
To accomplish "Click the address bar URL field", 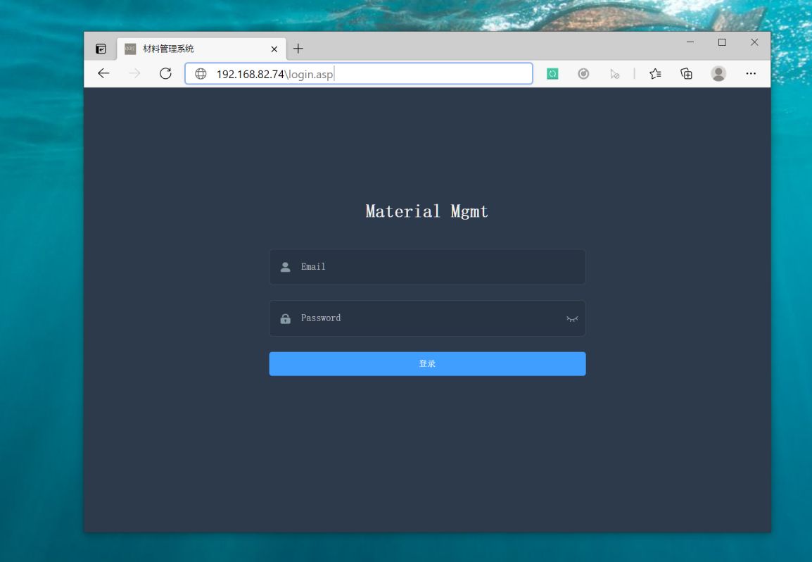I will 359,74.
